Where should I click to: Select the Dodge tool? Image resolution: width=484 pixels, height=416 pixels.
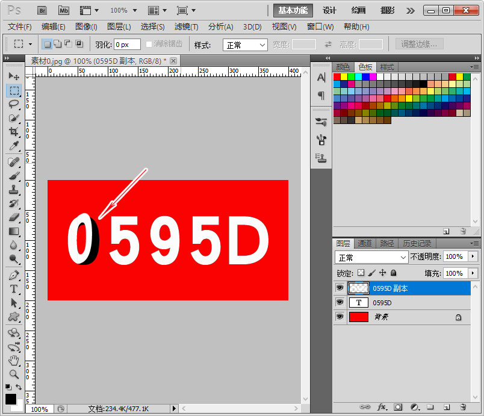coord(14,259)
